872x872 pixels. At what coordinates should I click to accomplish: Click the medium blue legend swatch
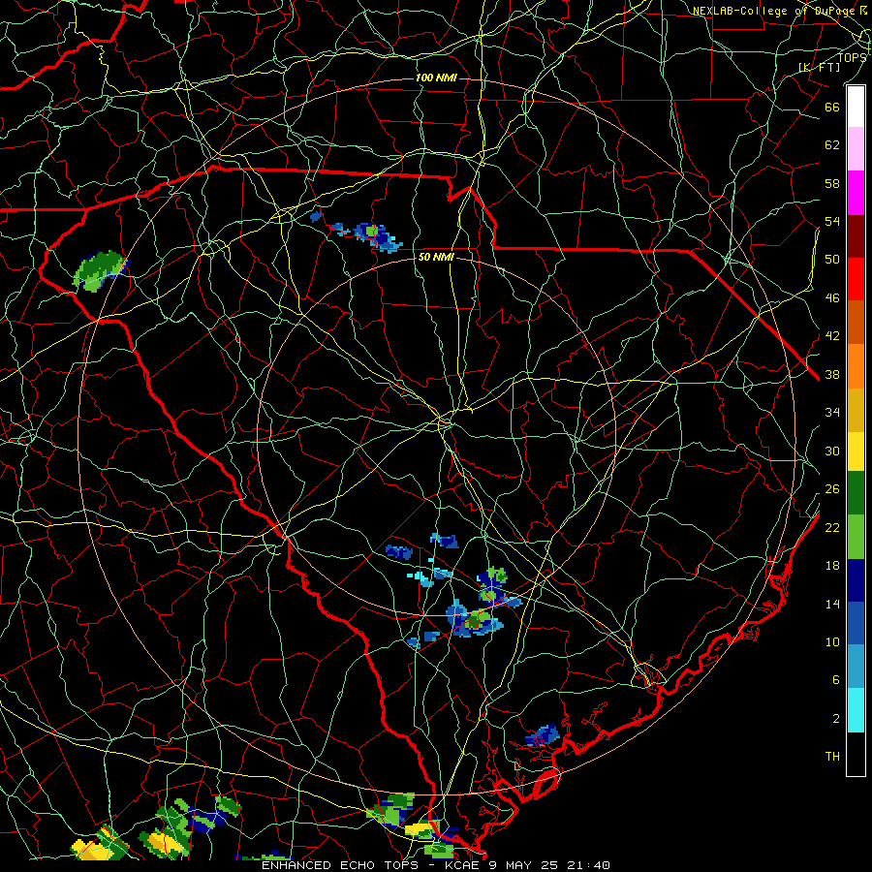pos(856,623)
